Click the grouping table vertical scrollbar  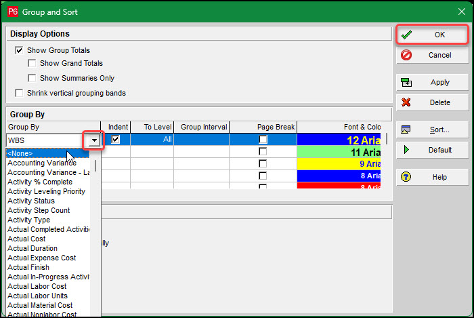pyautogui.click(x=387, y=138)
